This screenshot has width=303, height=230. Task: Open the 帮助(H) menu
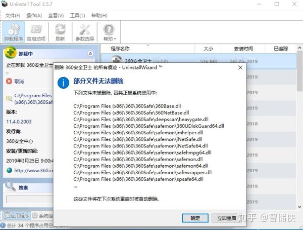99,16
